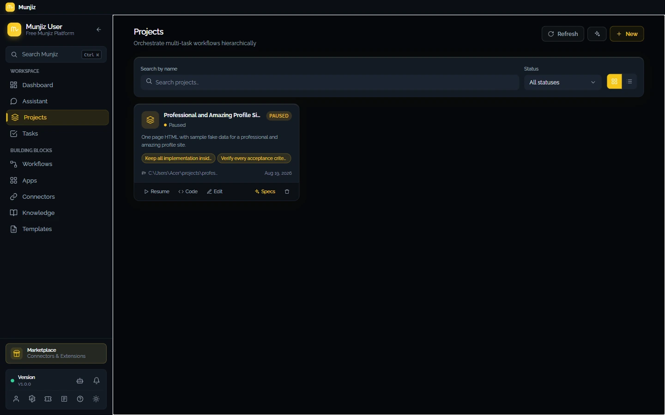Create a project with the New button
This screenshot has width=665, height=415.
pyautogui.click(x=627, y=34)
